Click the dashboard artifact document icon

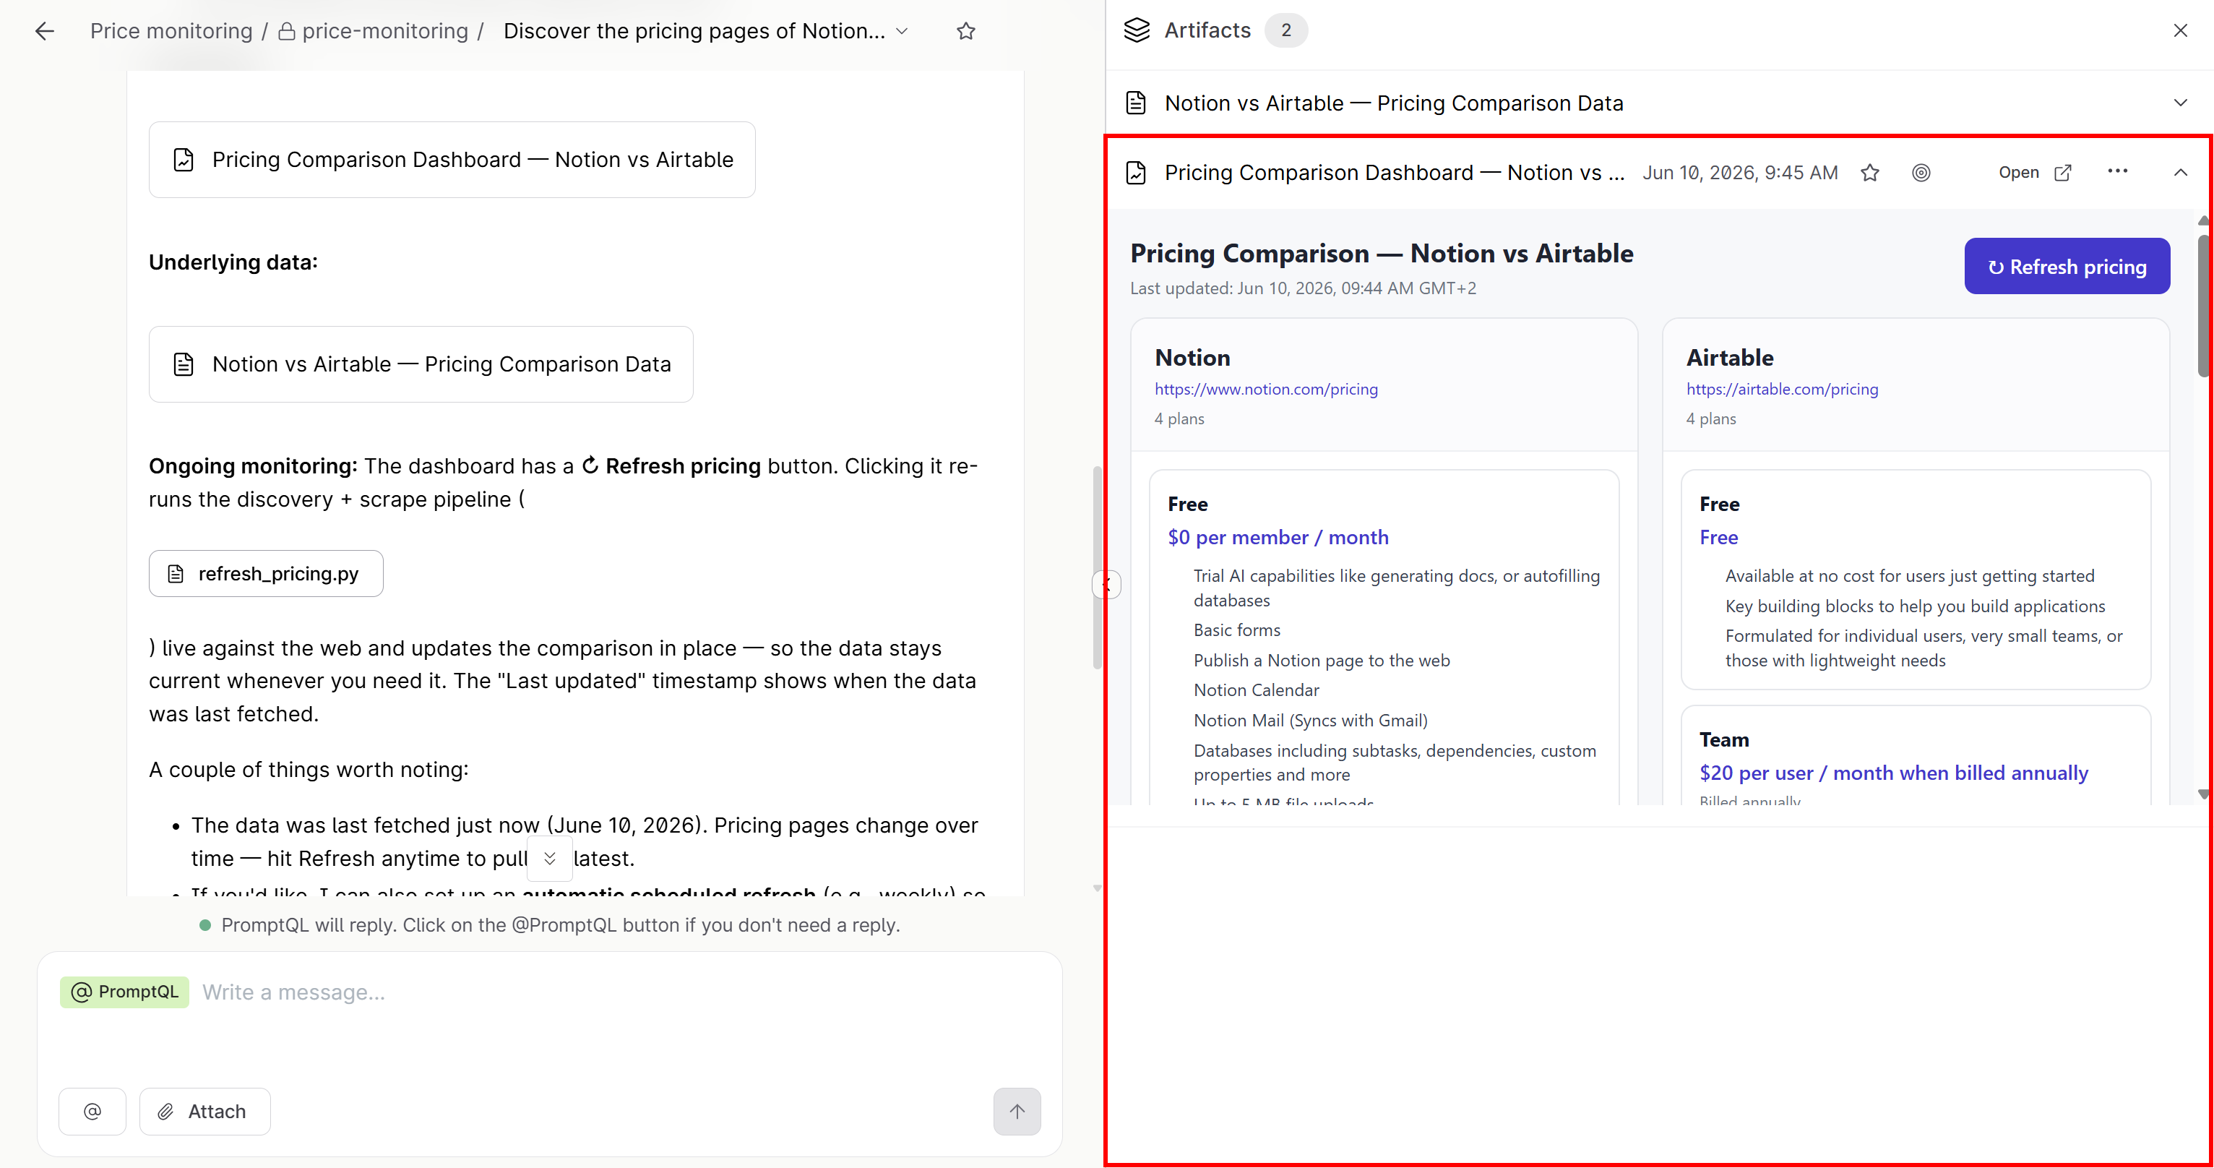1136,173
